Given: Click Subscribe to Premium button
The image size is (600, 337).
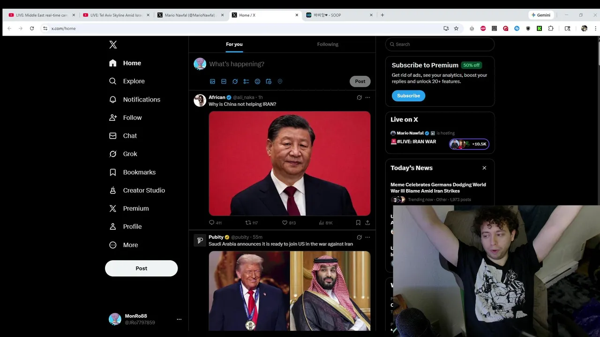Looking at the screenshot, I should pyautogui.click(x=408, y=95).
